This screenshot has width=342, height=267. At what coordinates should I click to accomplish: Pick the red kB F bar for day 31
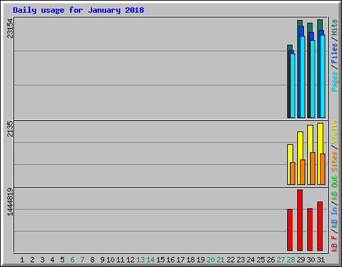(x=320, y=226)
